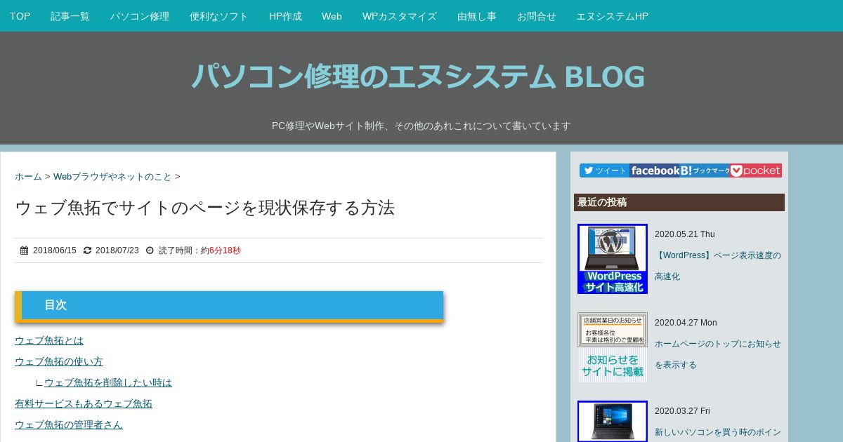The width and height of the screenshot is (843, 442).
Task: Share via Twitter ツイート button
Action: (x=604, y=170)
